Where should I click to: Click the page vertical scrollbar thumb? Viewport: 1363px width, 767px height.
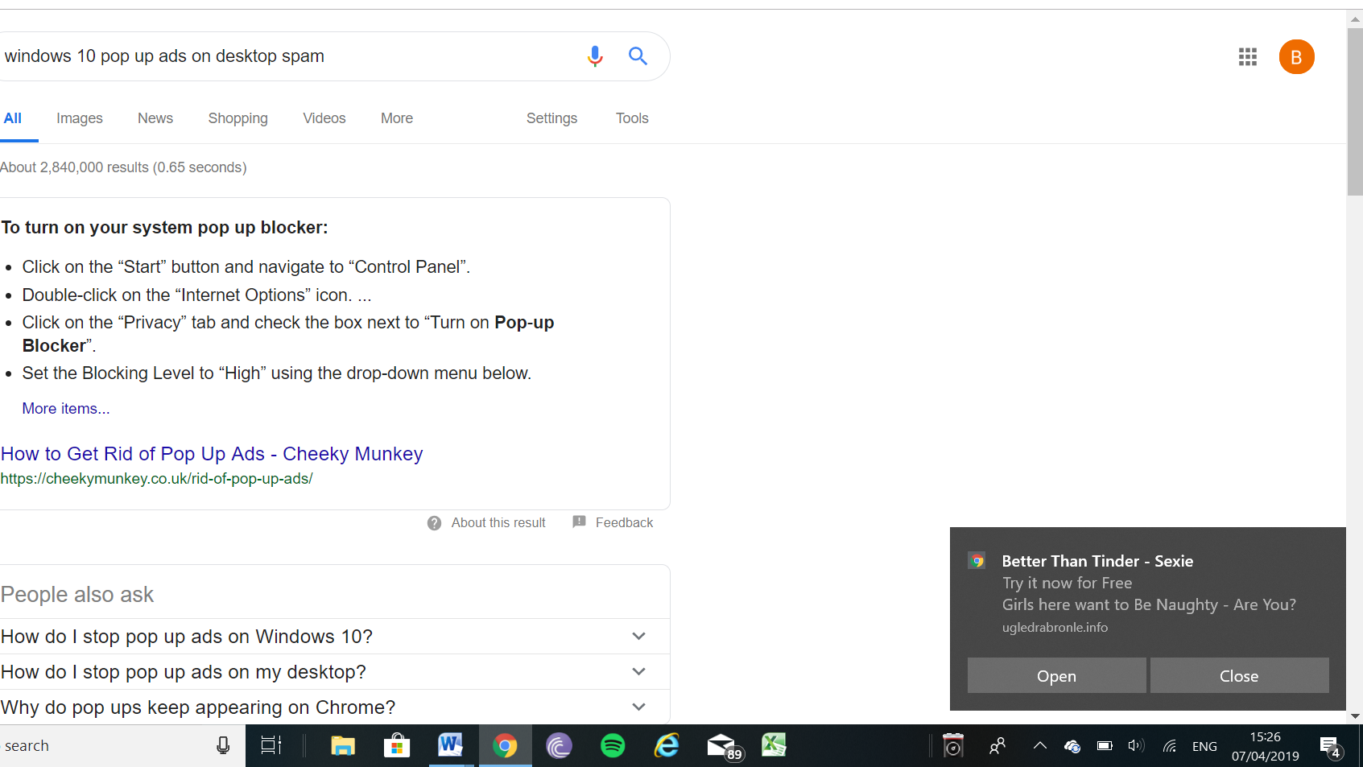point(1355,113)
